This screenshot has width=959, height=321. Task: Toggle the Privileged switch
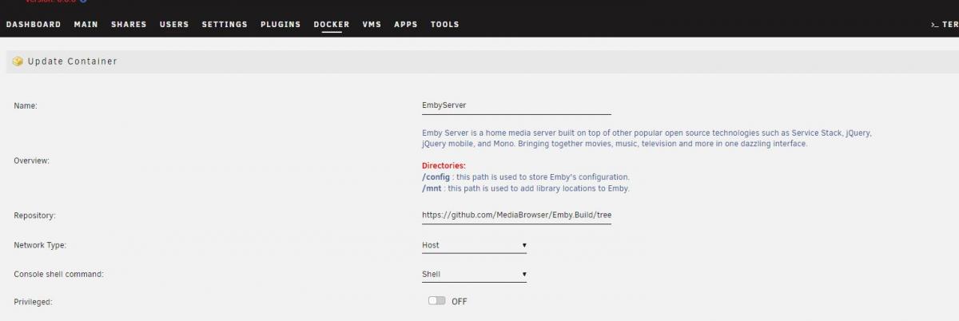436,301
